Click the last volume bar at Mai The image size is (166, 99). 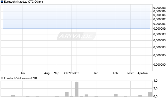150,94
